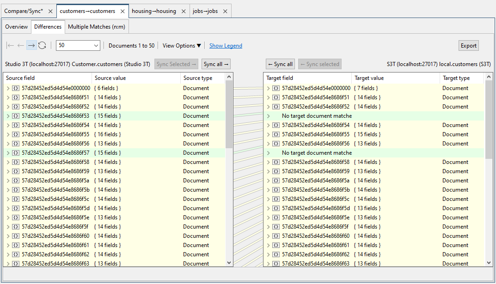Click the Show Legend link
This screenshot has height=284, width=496.
[226, 45]
